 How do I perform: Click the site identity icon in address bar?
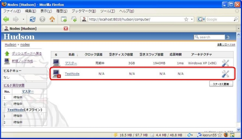coord(84,19)
